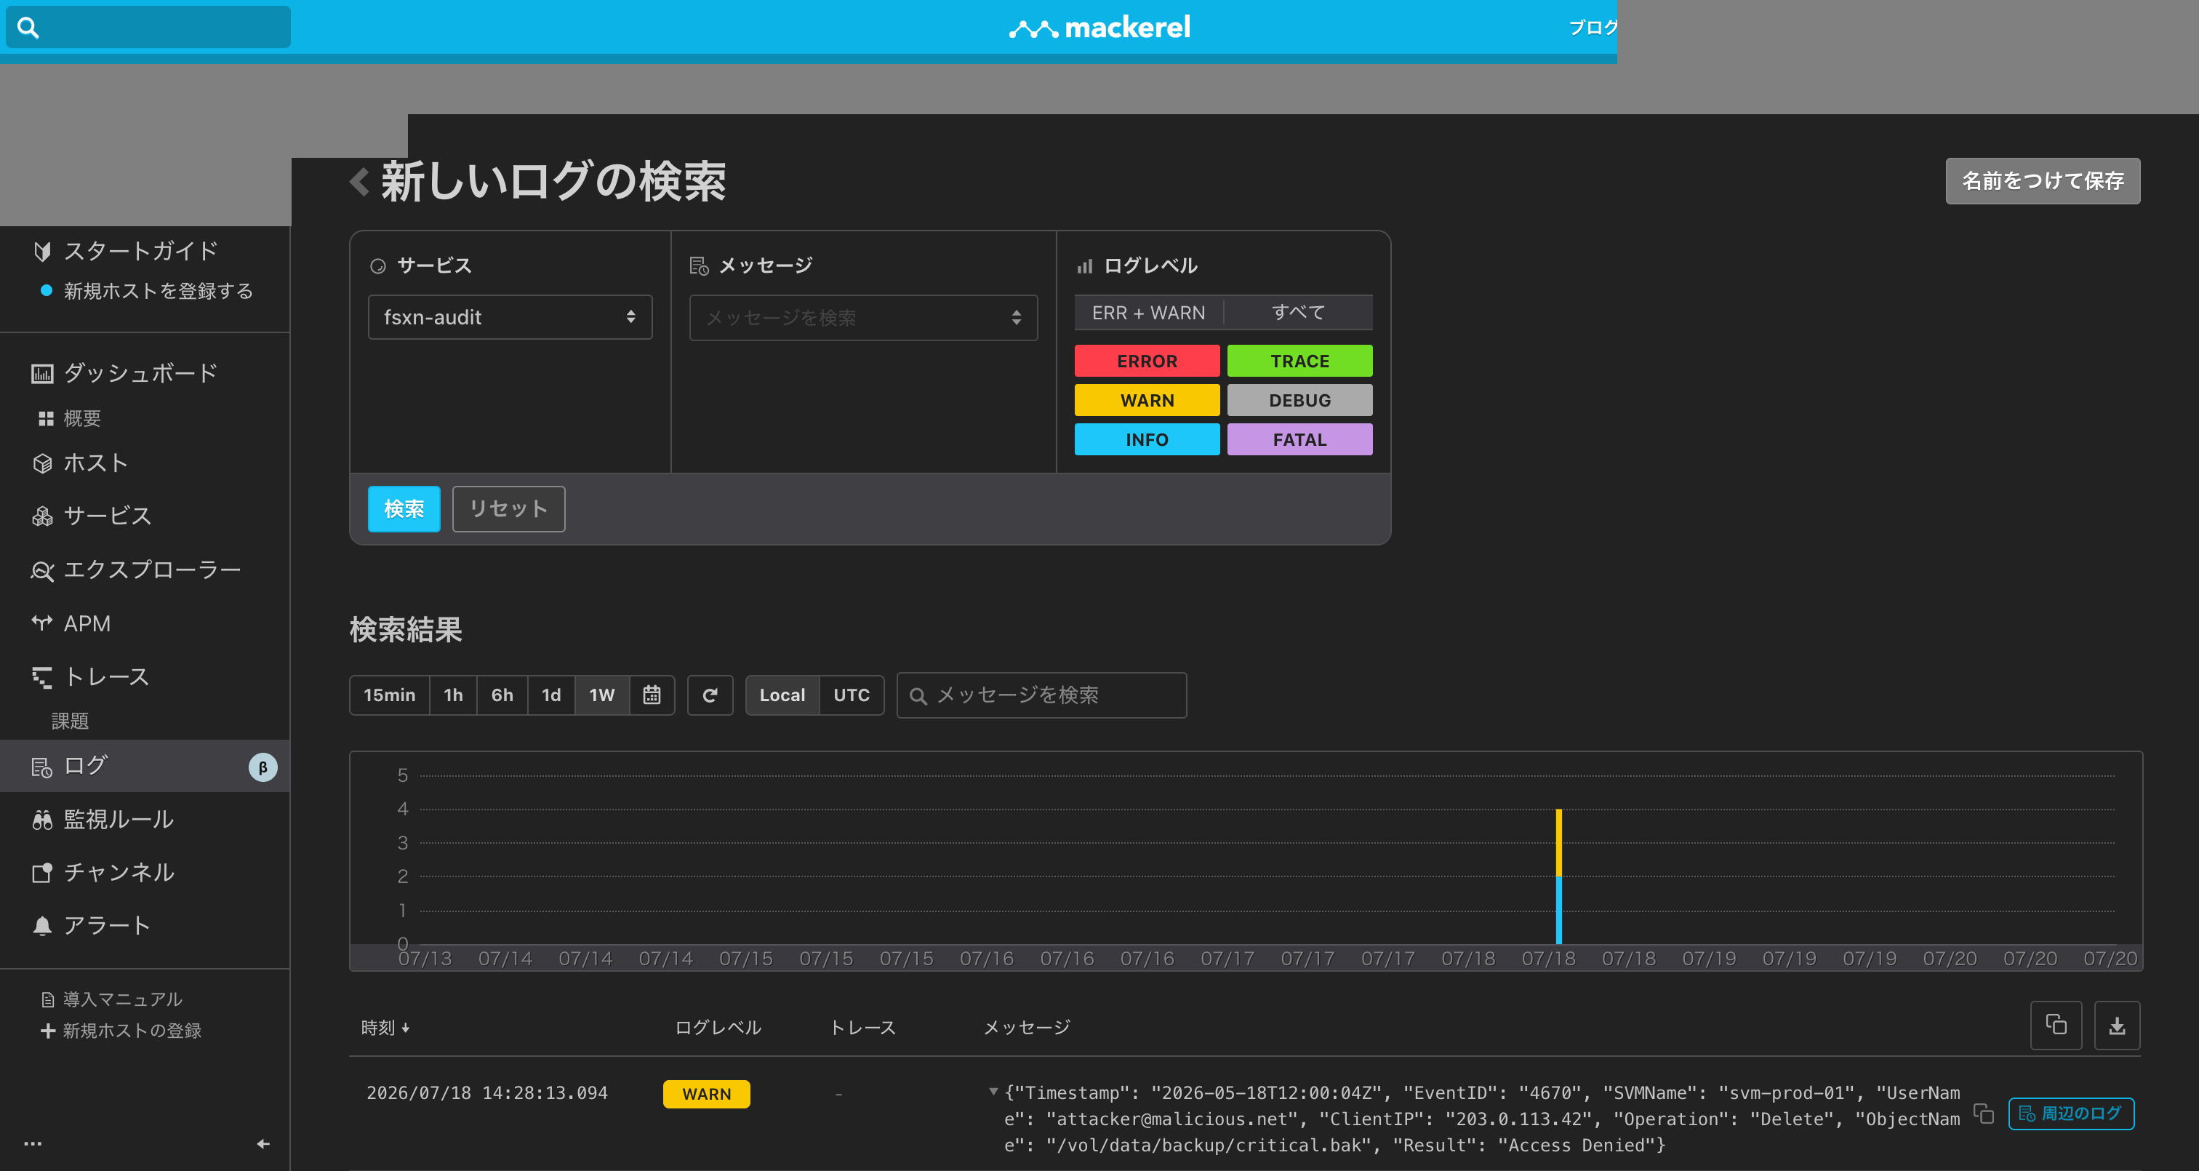Click the top search bar field
The width and height of the screenshot is (2199, 1171).
(148, 28)
